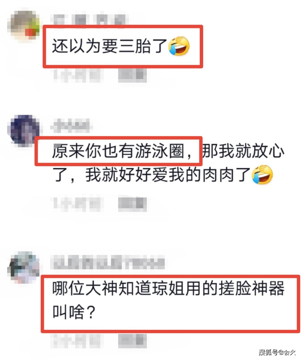
Task: Open the third commenter's avatar
Action: pyautogui.click(x=23, y=267)
